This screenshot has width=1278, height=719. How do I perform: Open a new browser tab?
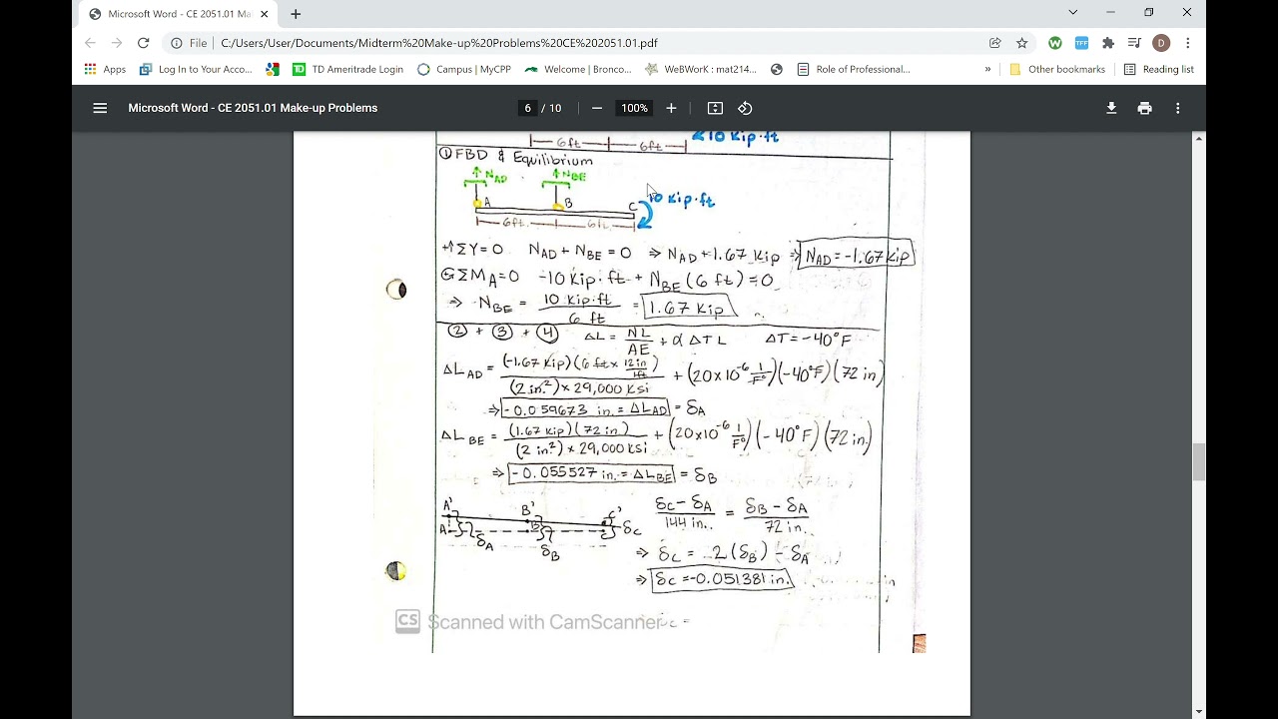(296, 14)
